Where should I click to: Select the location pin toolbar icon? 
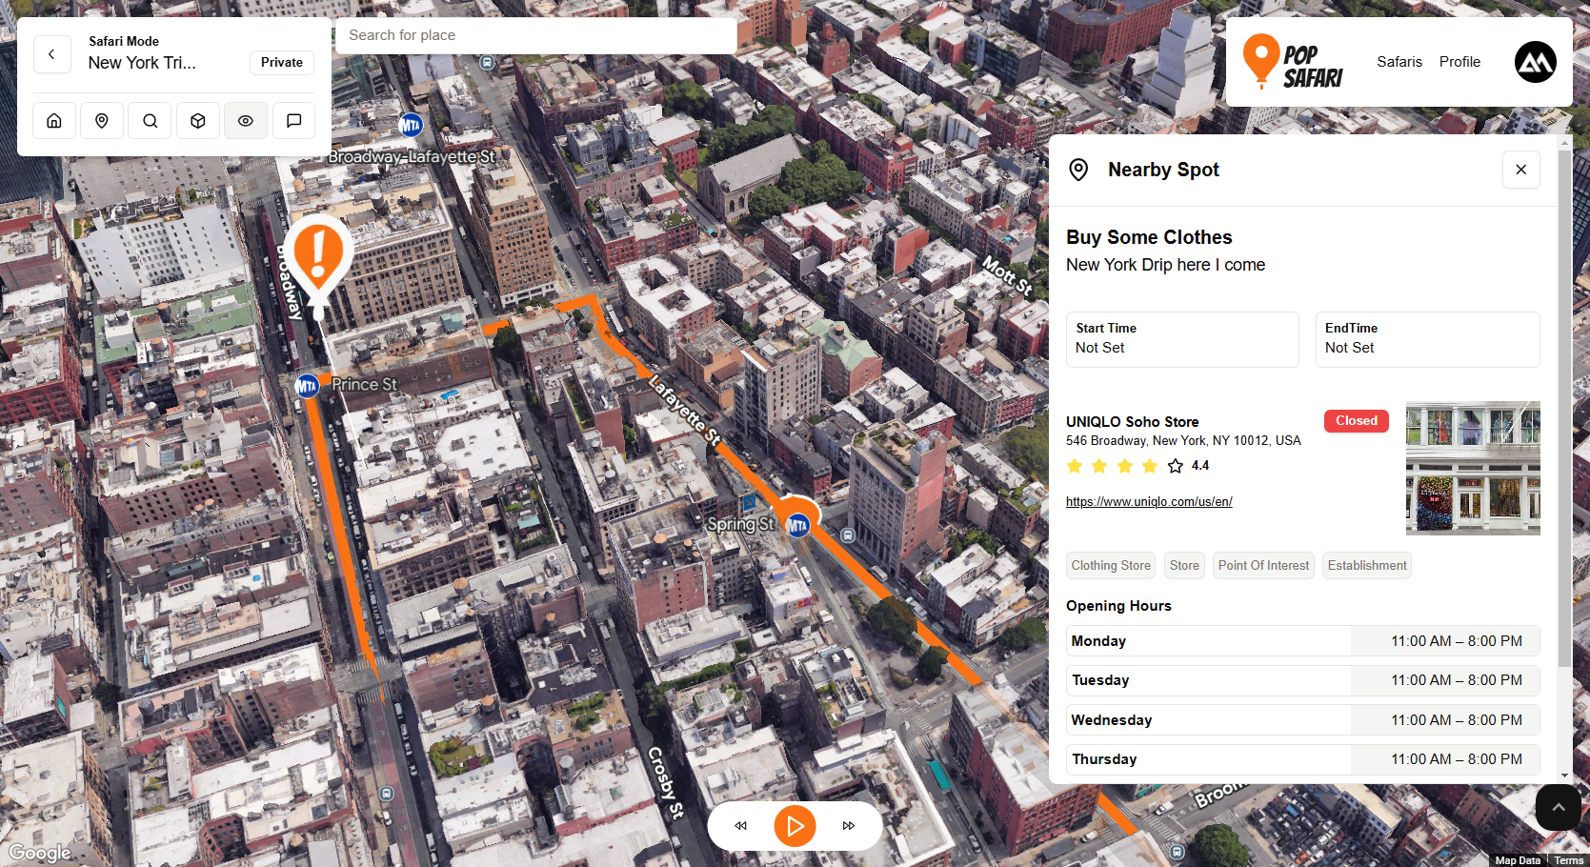(x=102, y=121)
